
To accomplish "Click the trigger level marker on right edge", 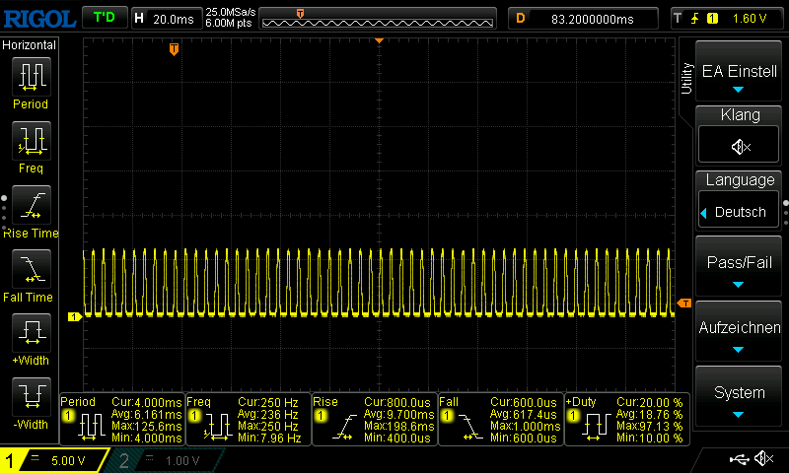I will pyautogui.click(x=684, y=303).
